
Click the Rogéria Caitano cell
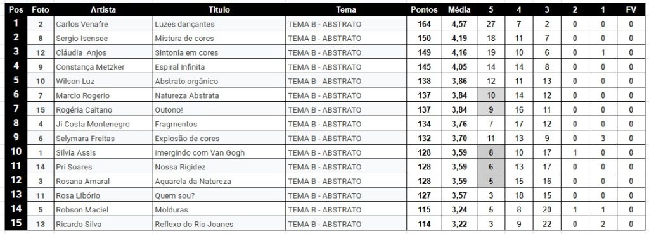tap(103, 110)
